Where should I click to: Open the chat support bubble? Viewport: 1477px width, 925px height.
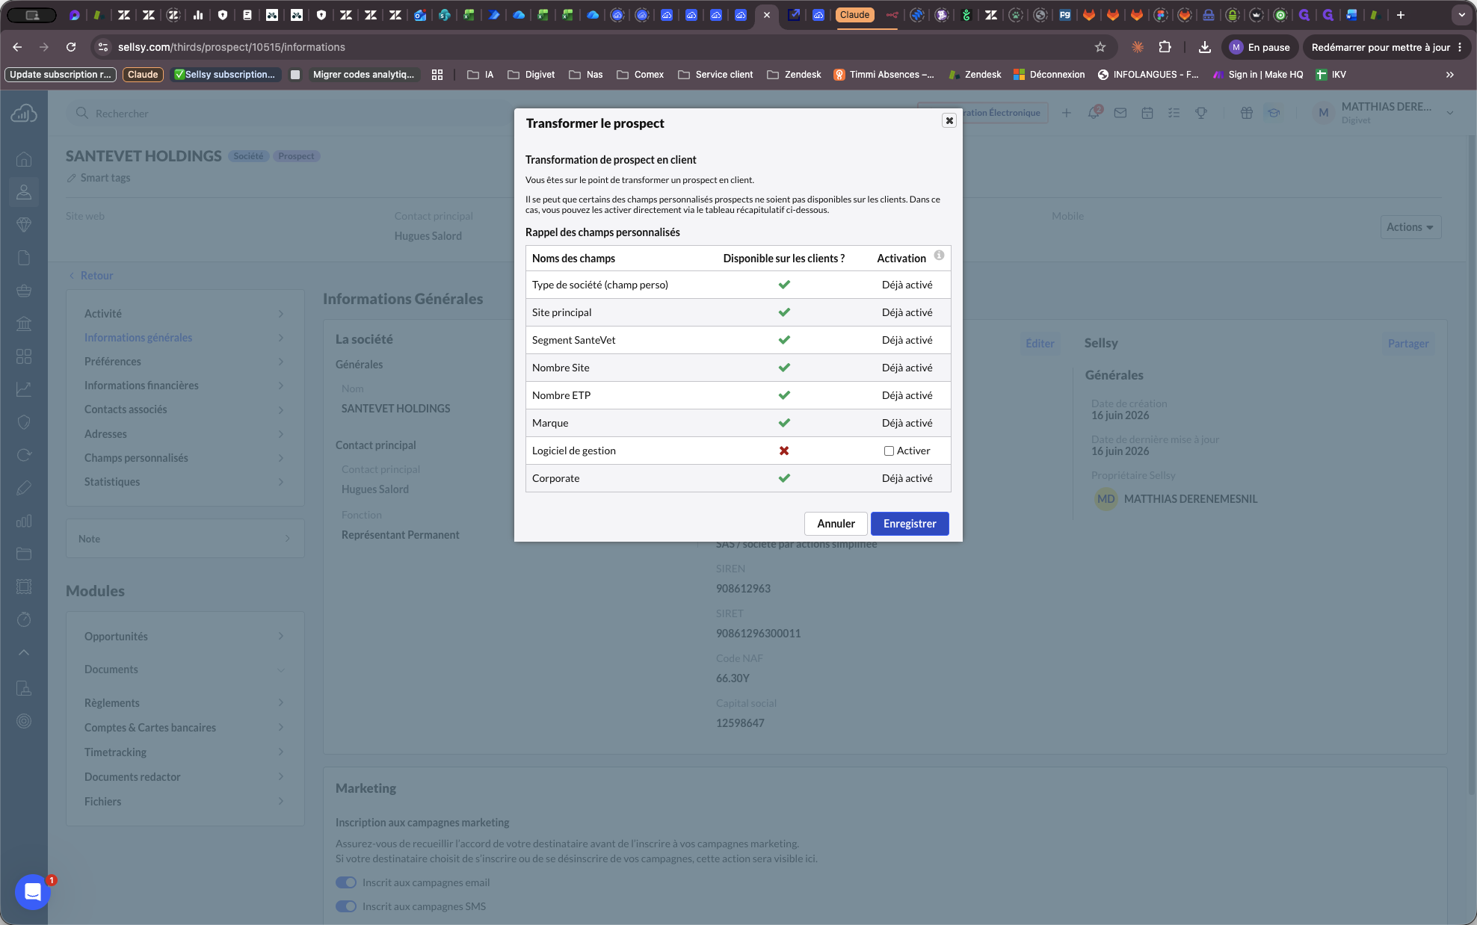[x=32, y=891]
